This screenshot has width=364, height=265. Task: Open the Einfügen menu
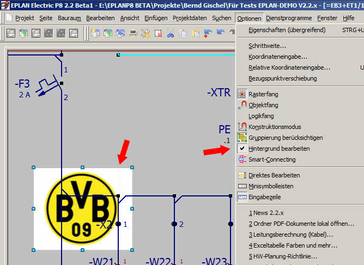[x=156, y=18]
